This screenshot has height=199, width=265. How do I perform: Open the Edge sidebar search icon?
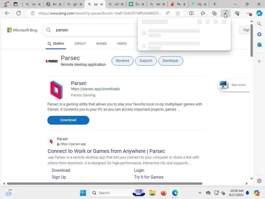point(259,24)
